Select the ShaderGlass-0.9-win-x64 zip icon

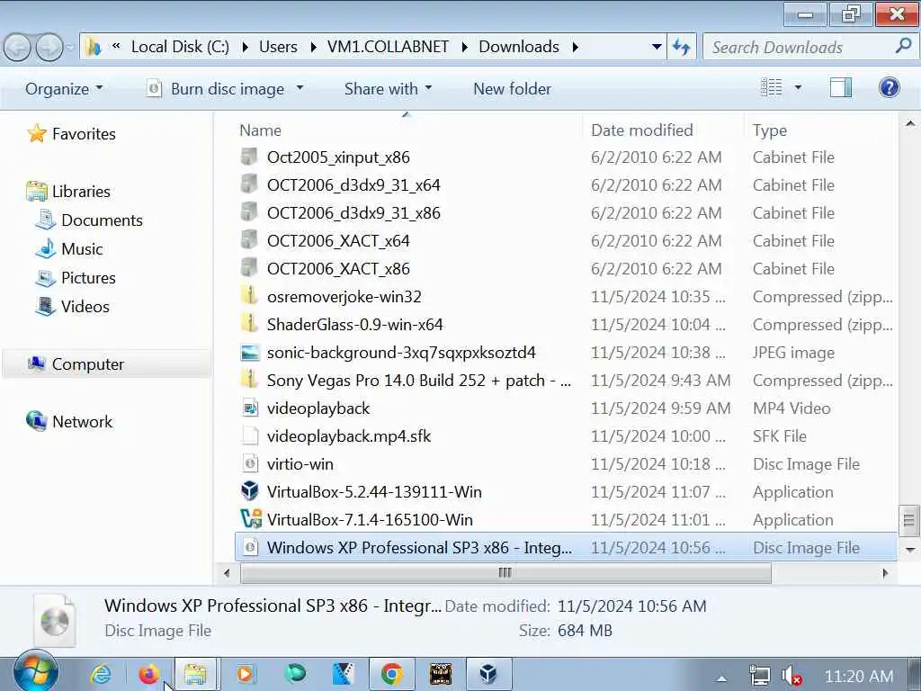point(249,324)
